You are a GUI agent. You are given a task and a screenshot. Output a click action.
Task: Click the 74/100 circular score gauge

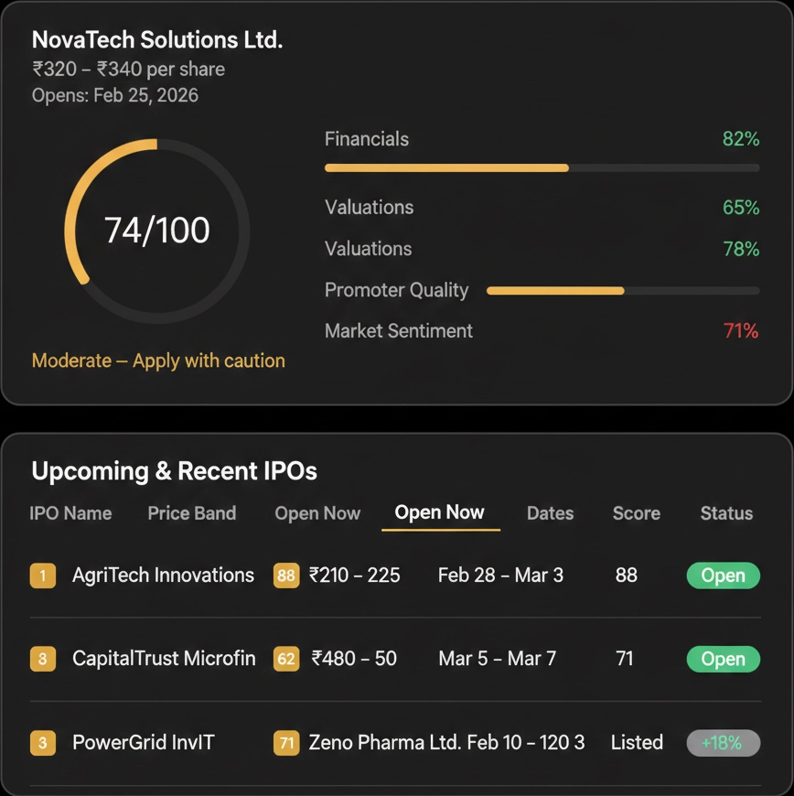pyautogui.click(x=157, y=231)
